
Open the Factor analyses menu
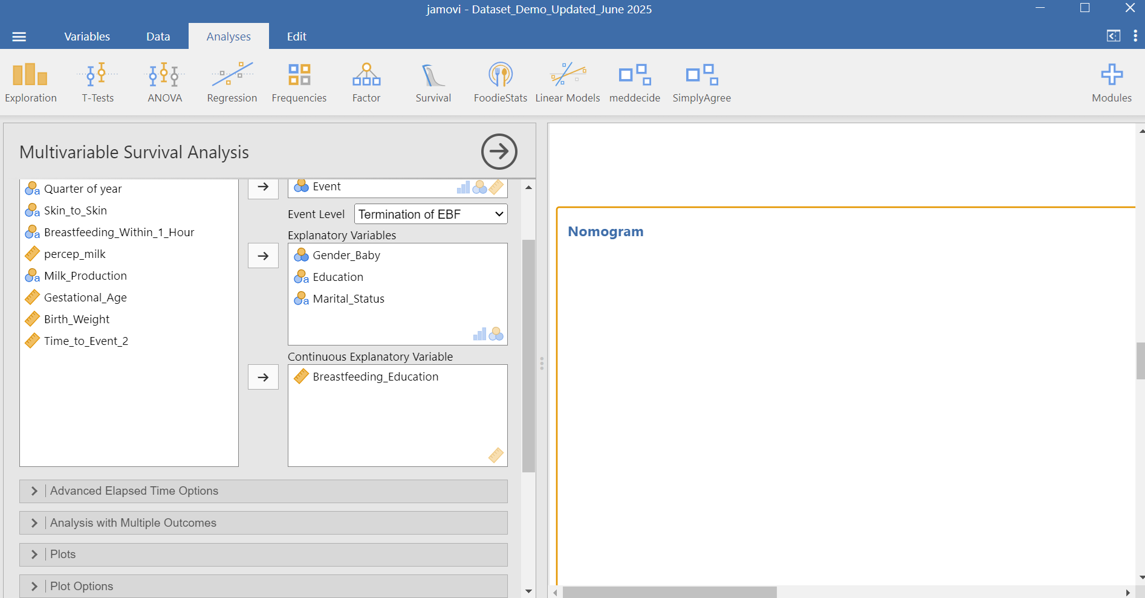coord(366,83)
